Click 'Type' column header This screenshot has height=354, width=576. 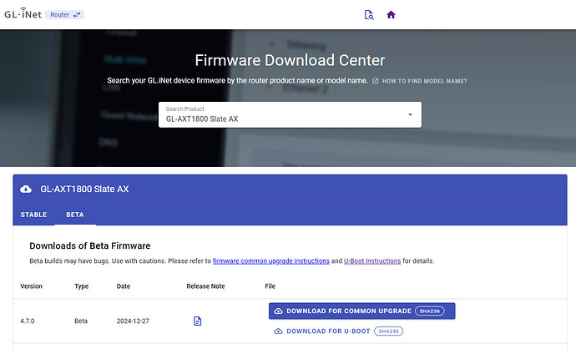82,286
